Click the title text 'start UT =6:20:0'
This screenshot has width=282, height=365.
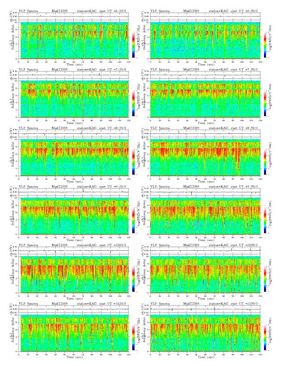tap(112, 11)
